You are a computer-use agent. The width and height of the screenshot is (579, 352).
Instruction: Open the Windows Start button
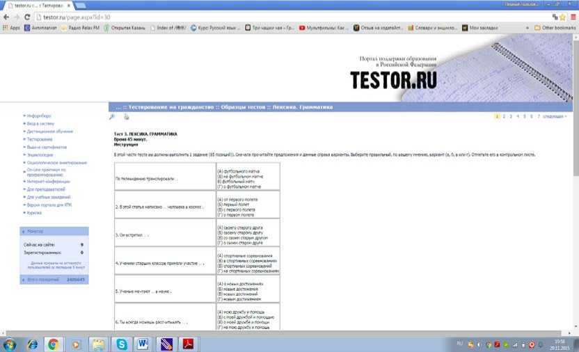click(x=10, y=344)
